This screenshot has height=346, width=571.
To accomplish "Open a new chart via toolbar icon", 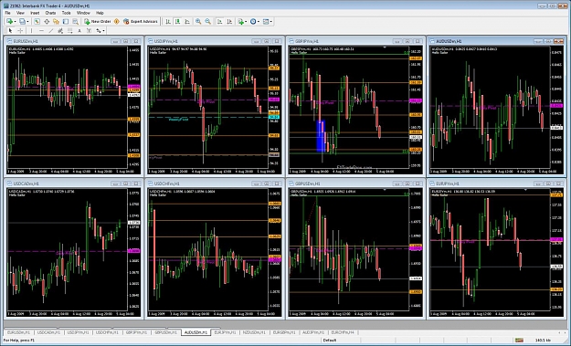I will pos(9,22).
